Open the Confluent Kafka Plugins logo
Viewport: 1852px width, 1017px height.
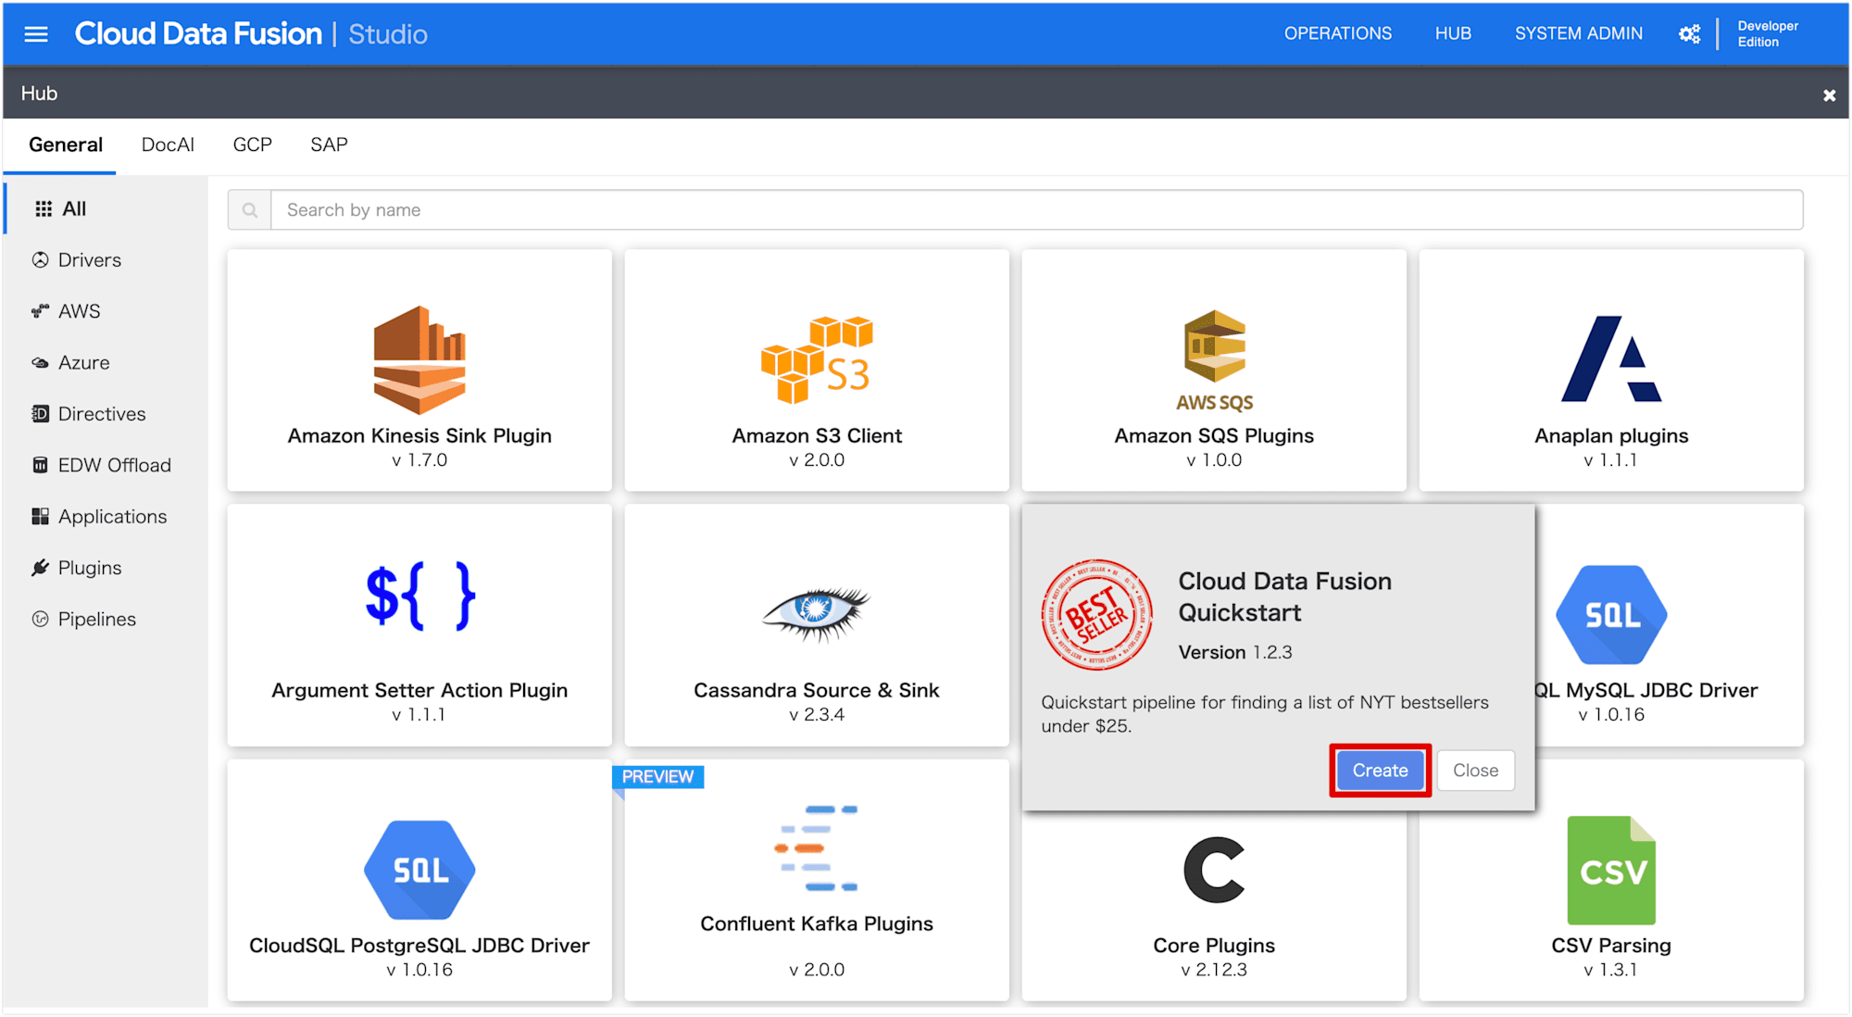[x=817, y=848]
